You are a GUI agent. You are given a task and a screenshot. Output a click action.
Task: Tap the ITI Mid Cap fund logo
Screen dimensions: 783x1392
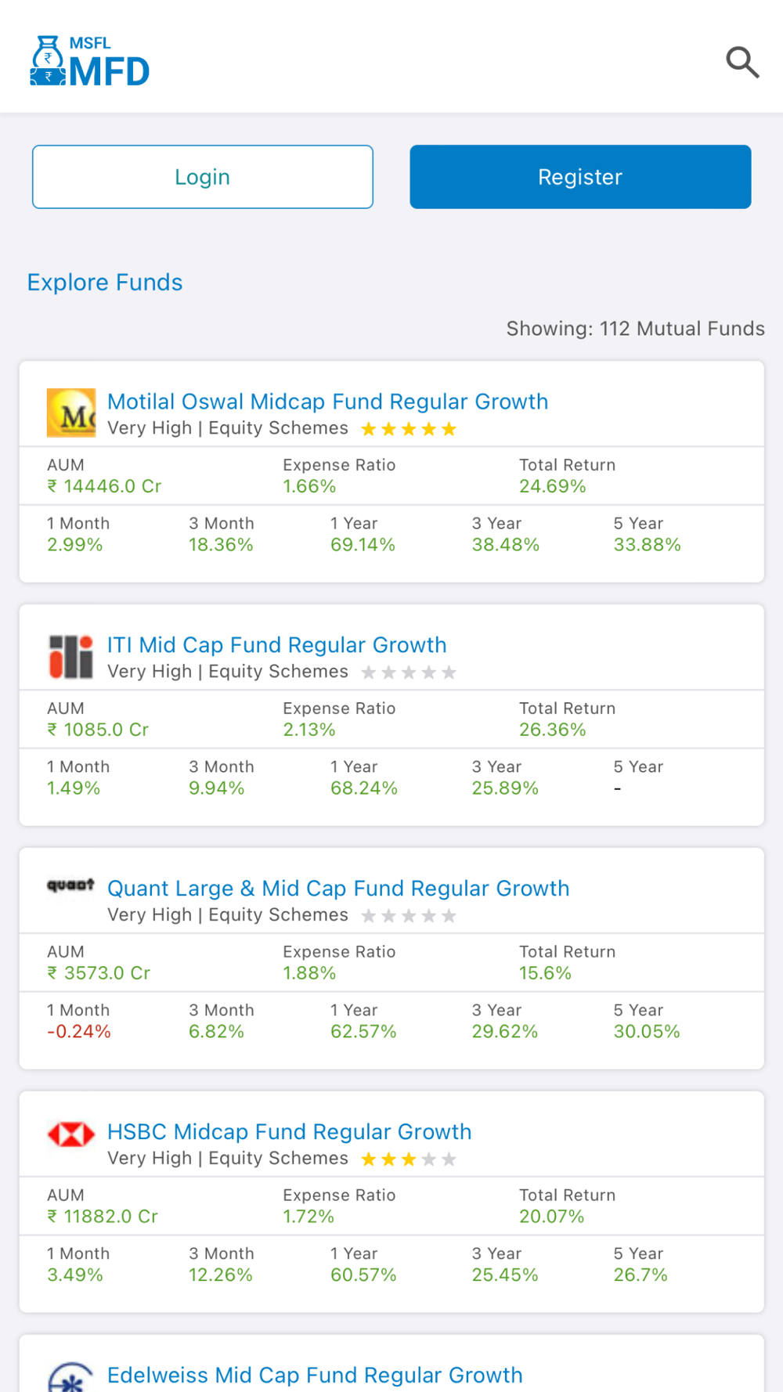[x=71, y=656]
